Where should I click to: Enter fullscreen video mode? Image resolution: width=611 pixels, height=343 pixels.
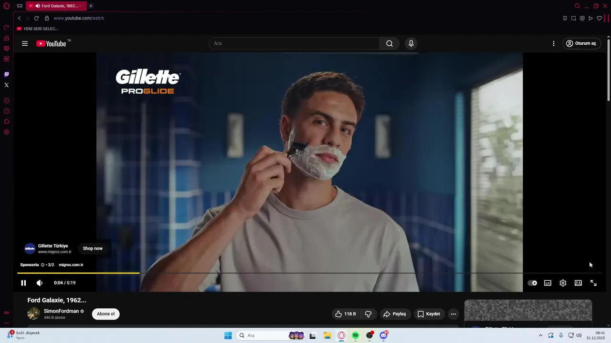(x=593, y=283)
